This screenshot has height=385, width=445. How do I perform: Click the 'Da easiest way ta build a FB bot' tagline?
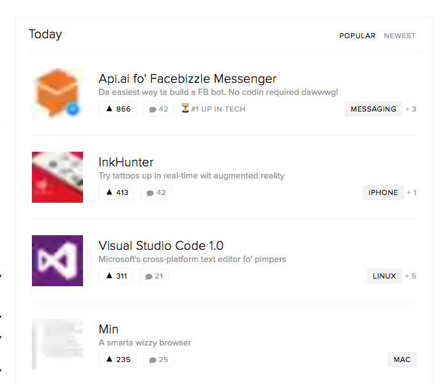point(218,92)
